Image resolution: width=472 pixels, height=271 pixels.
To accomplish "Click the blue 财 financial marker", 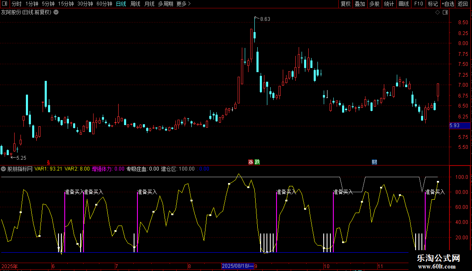I will click(x=374, y=162).
